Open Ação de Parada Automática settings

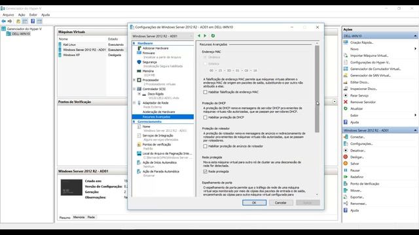[x=160, y=172]
